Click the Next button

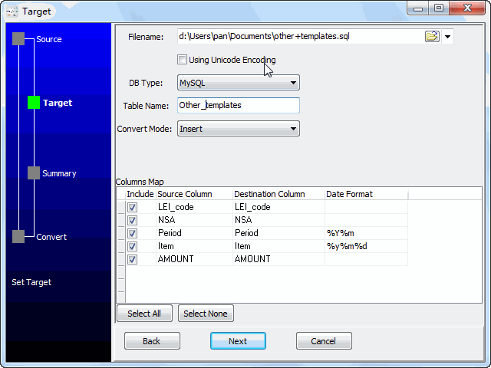point(238,341)
